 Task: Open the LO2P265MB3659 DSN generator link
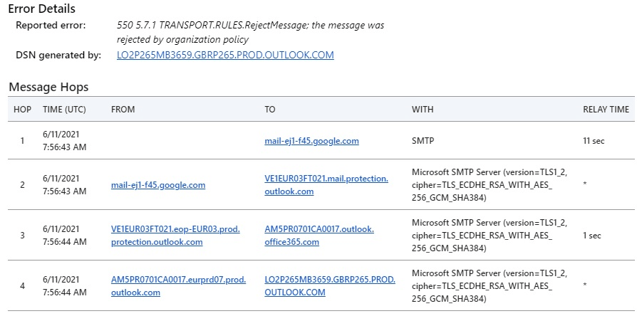coord(225,55)
